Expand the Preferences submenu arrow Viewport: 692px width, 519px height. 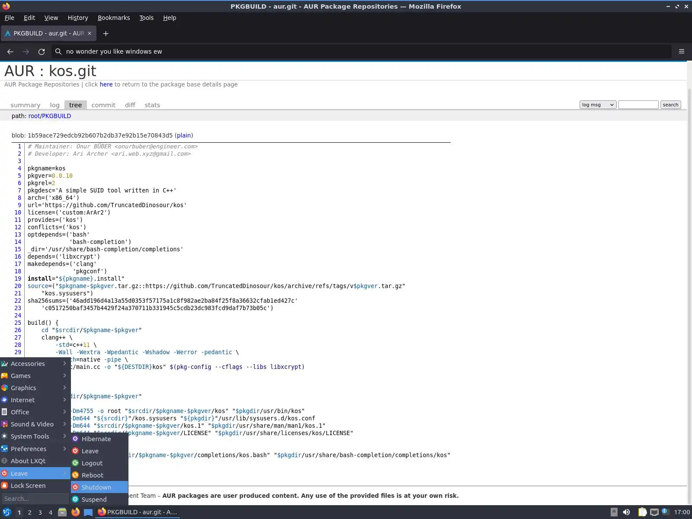click(x=64, y=449)
